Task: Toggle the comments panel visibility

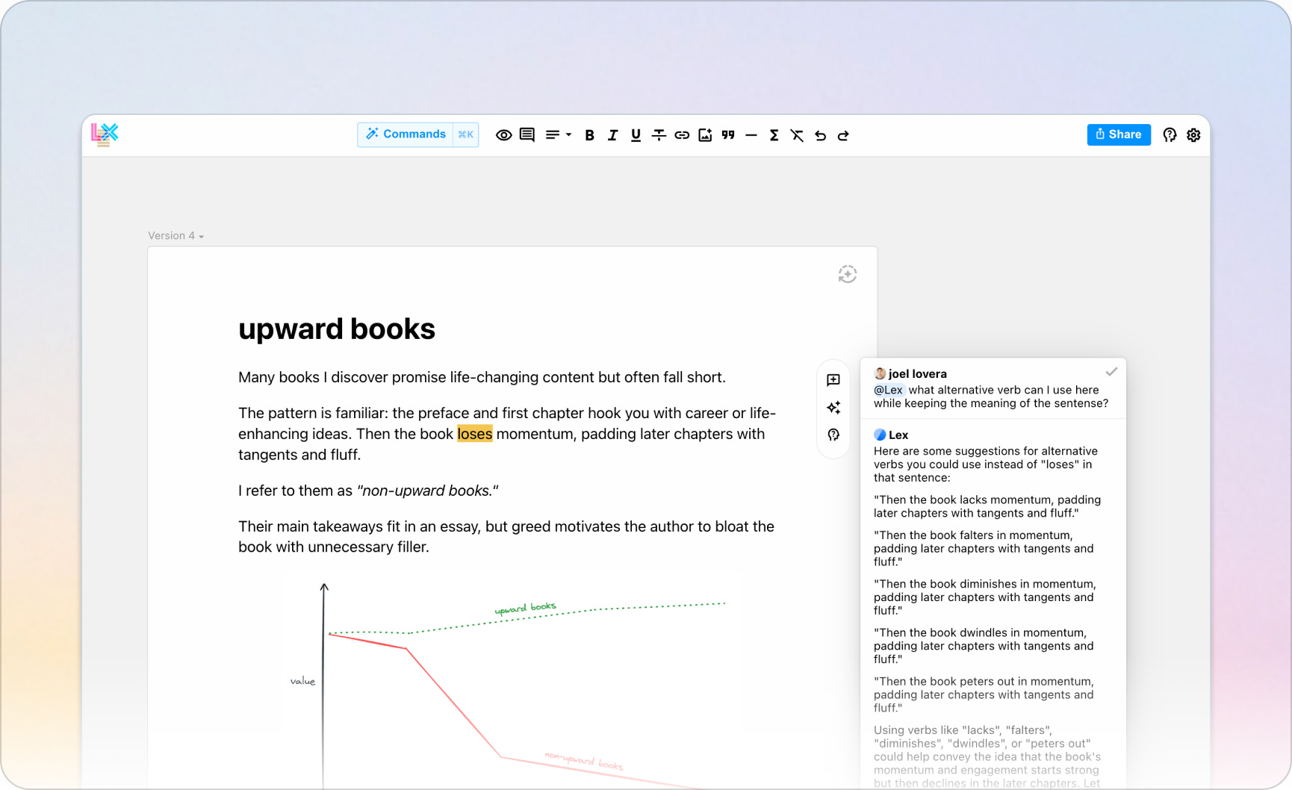Action: [527, 135]
